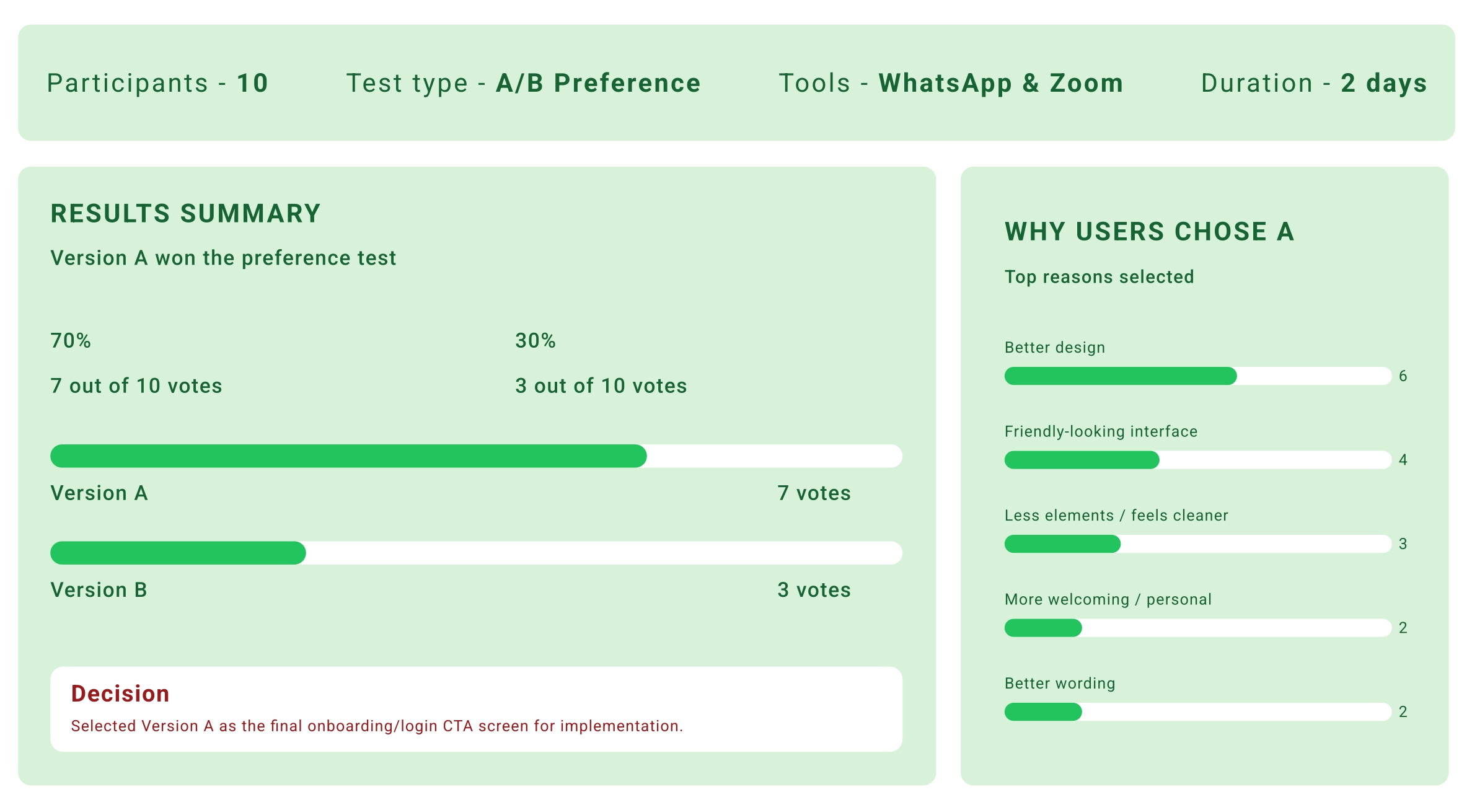This screenshot has width=1472, height=810.
Task: Click the Version B vote progress bar
Action: 475,553
